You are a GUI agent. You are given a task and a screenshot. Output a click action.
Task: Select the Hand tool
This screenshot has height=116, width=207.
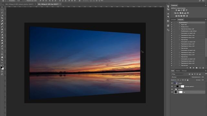tap(2, 57)
